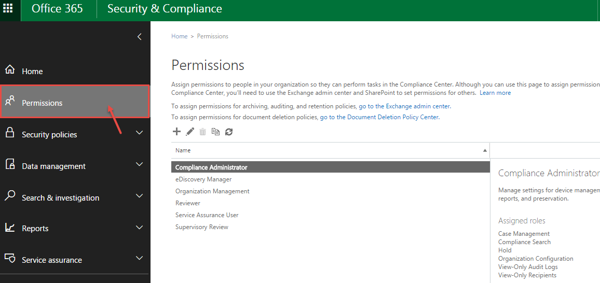Open the Document Deletion Policy Center link
Image resolution: width=600 pixels, height=283 pixels.
[379, 117]
